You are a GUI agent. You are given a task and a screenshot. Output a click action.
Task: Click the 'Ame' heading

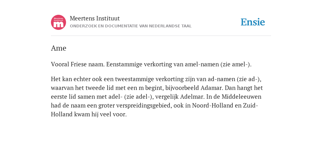pos(58,48)
